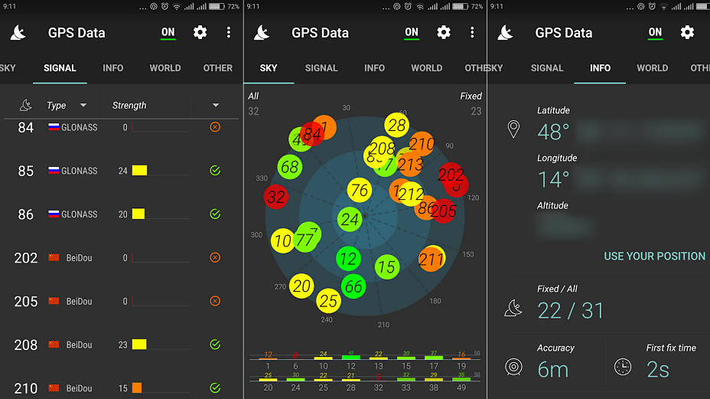This screenshot has width=710, height=399.
Task: Tap green satellite 12 on the sky map
Action: [x=348, y=259]
